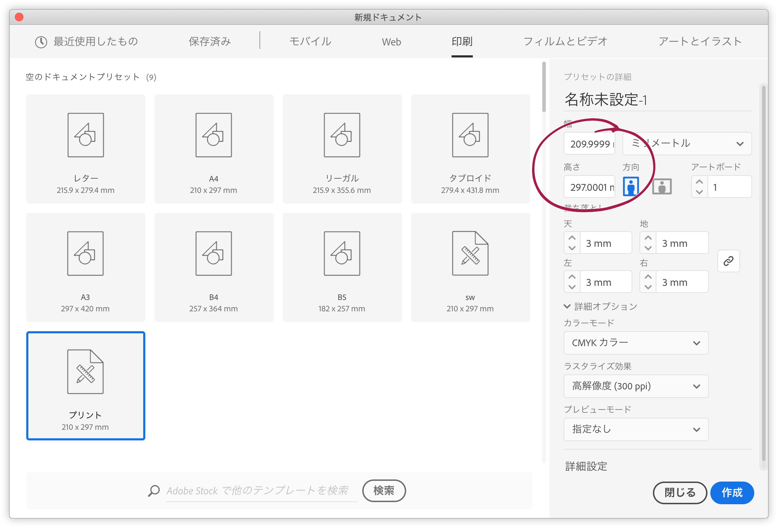Toggle the bleed link chain icon
The width and height of the screenshot is (778, 528).
point(728,261)
